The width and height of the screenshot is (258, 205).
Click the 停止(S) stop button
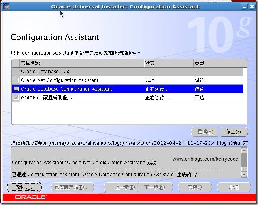pos(234,132)
